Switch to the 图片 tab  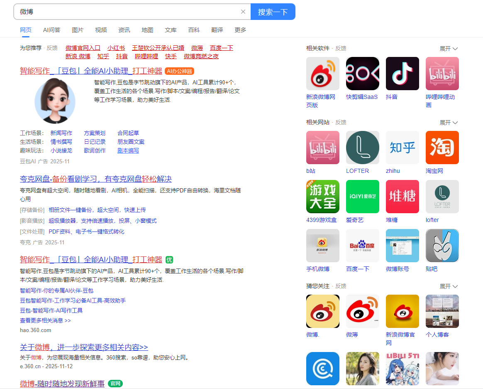[x=78, y=30]
